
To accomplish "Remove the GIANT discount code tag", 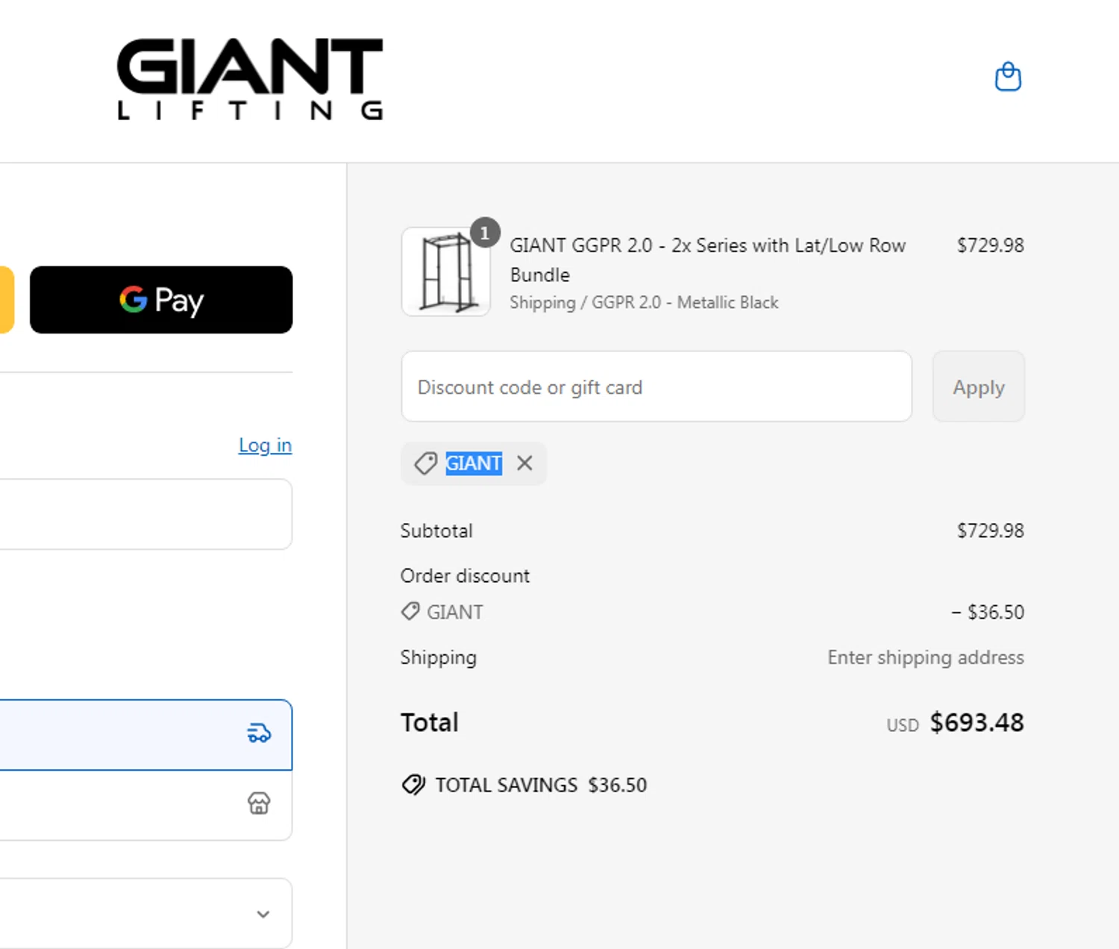I will [524, 463].
